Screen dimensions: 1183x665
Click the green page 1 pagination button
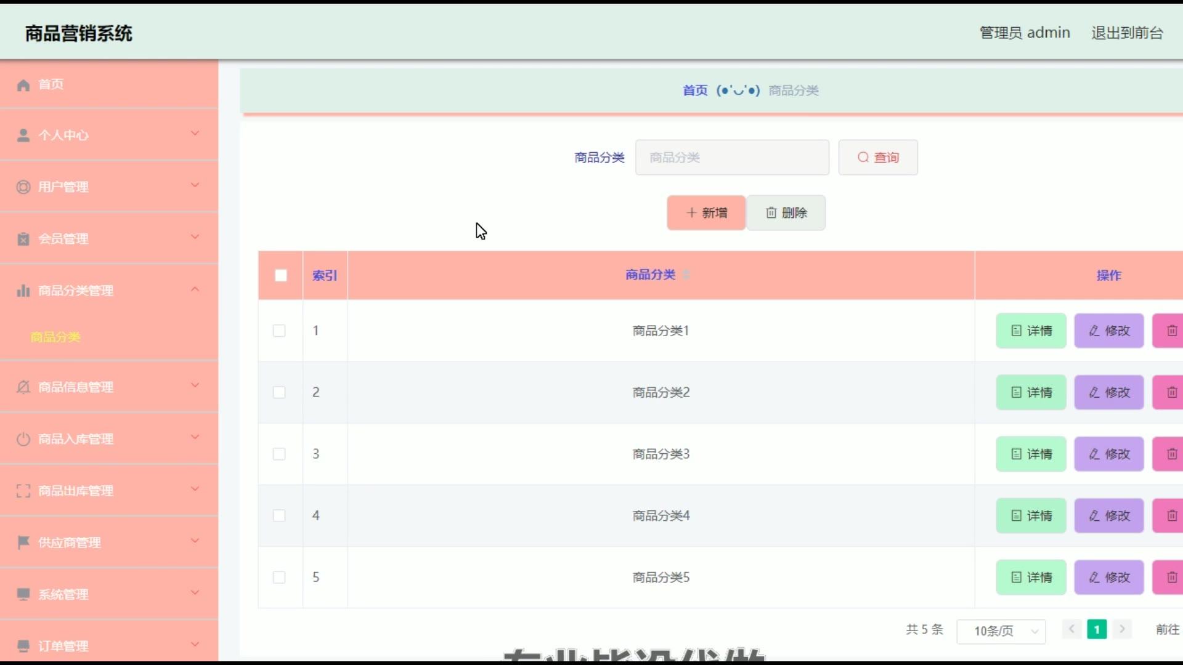(x=1097, y=629)
